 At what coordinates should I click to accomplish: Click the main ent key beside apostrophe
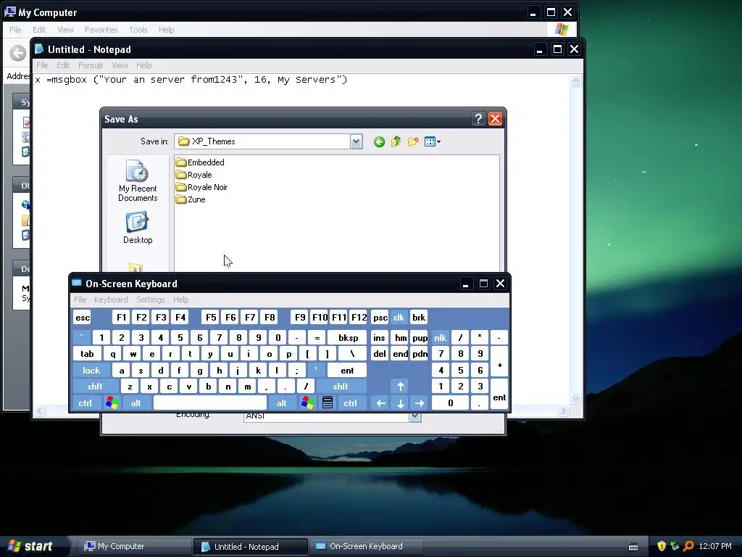pyautogui.click(x=347, y=371)
